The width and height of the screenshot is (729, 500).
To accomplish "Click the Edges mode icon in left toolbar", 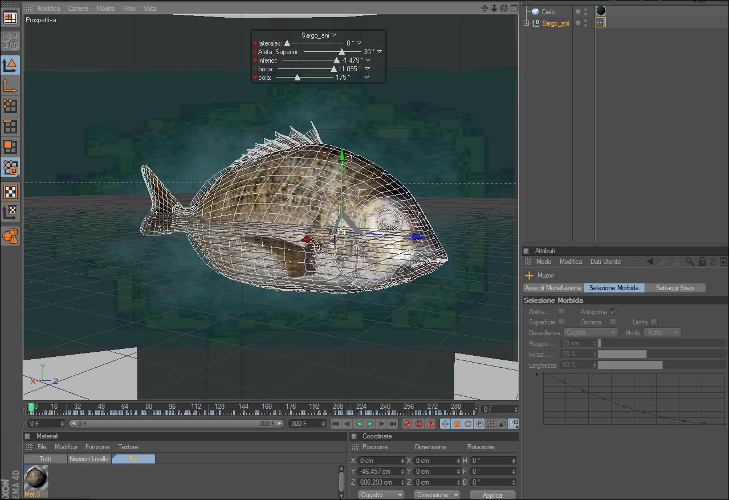I will 10,127.
